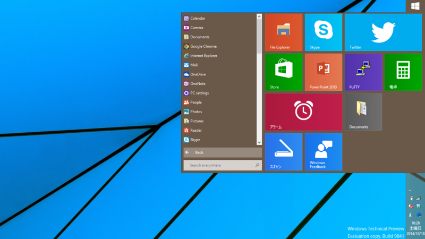Click the battery tray icon
This screenshot has height=239, width=425.
pyautogui.click(x=411, y=198)
